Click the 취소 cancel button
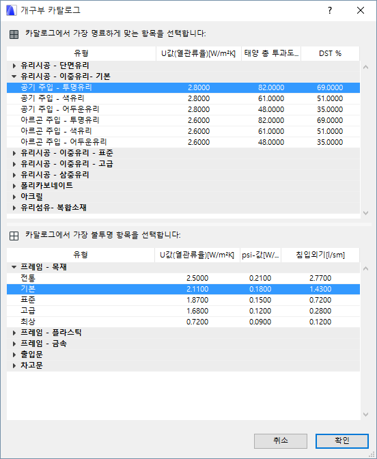Screen dimensions: 377x459 click(281, 441)
